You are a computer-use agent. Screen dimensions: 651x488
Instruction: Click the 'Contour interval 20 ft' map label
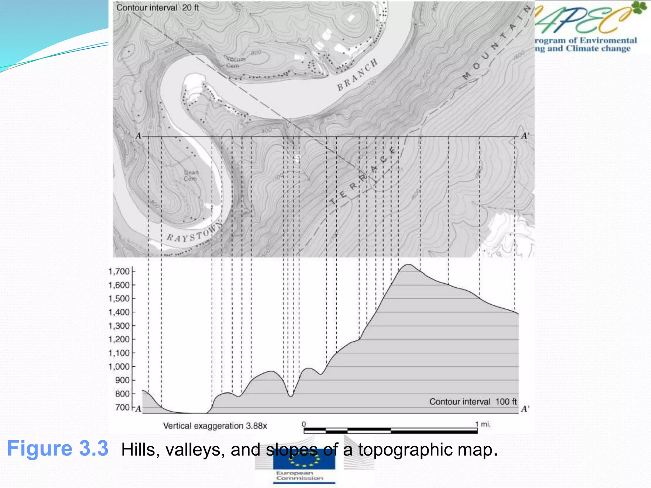pos(157,8)
